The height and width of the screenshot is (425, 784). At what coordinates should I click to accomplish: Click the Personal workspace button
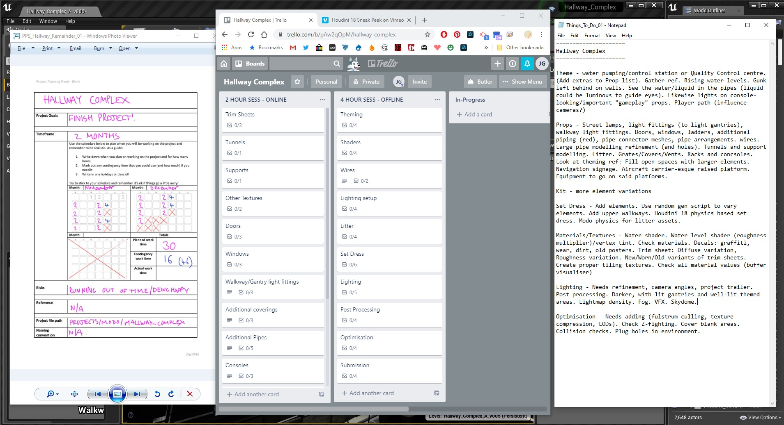(x=326, y=82)
